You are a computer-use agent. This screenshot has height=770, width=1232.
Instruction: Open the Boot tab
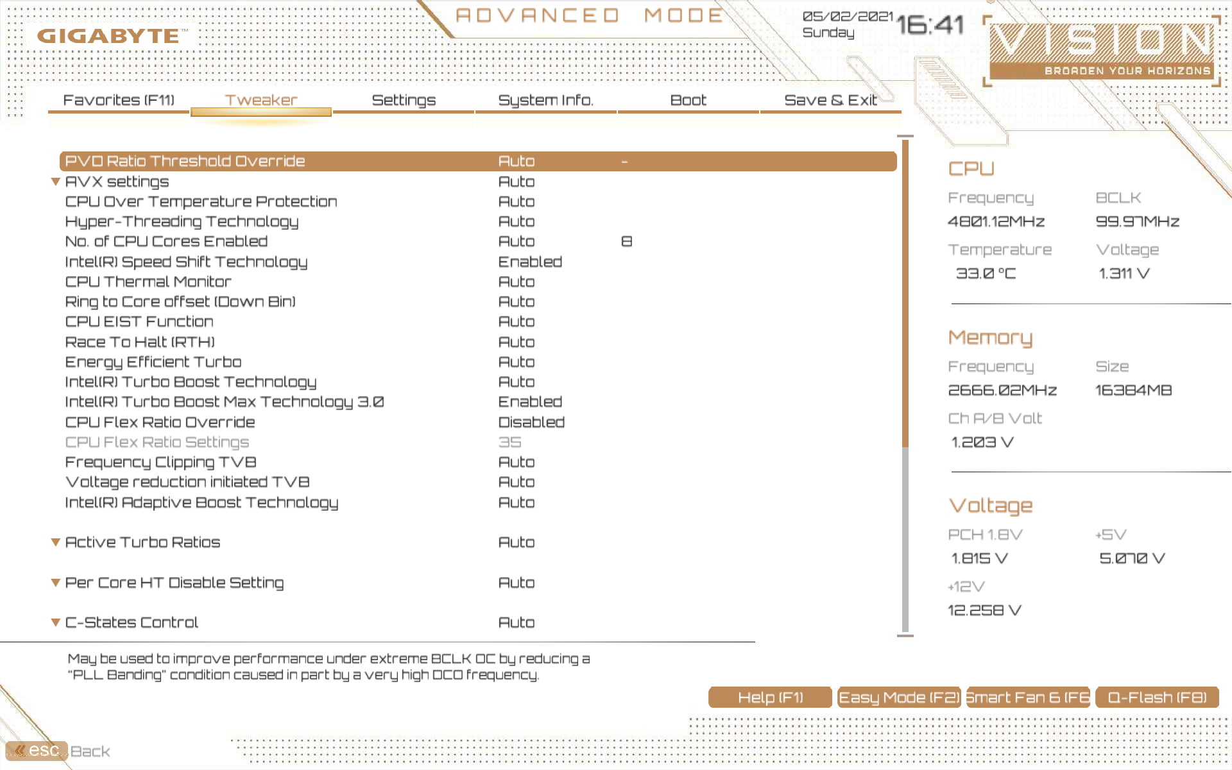click(x=688, y=100)
